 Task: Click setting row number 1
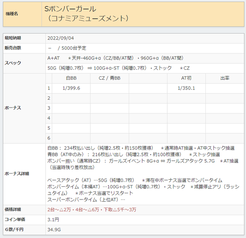49,88
